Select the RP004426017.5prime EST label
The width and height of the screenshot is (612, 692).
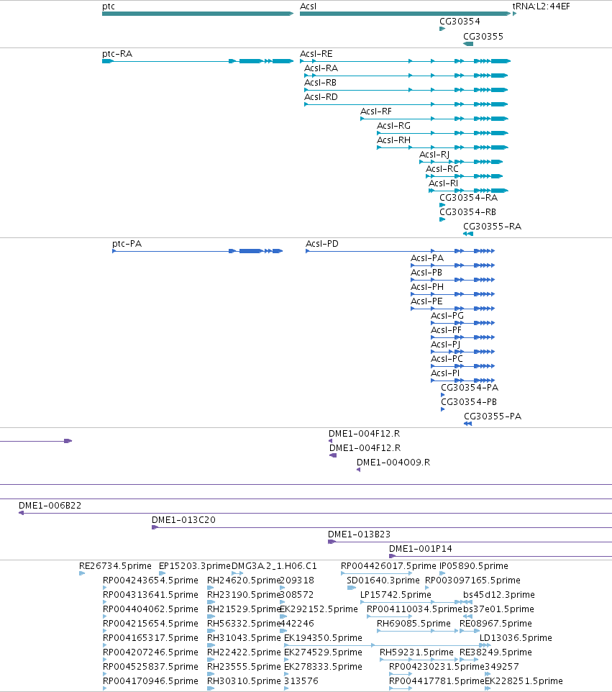pyautogui.click(x=388, y=566)
